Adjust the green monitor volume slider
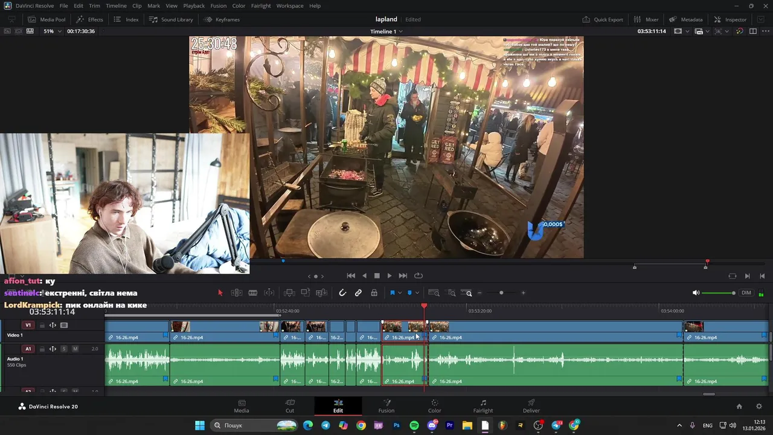 [x=718, y=293]
